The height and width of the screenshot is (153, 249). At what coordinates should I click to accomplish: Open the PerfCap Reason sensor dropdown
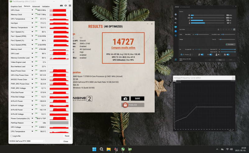point(32,123)
